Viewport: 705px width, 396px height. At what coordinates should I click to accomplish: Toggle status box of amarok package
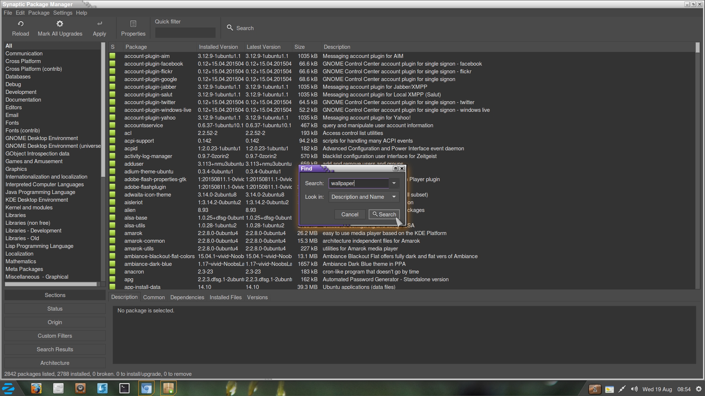[x=112, y=233]
